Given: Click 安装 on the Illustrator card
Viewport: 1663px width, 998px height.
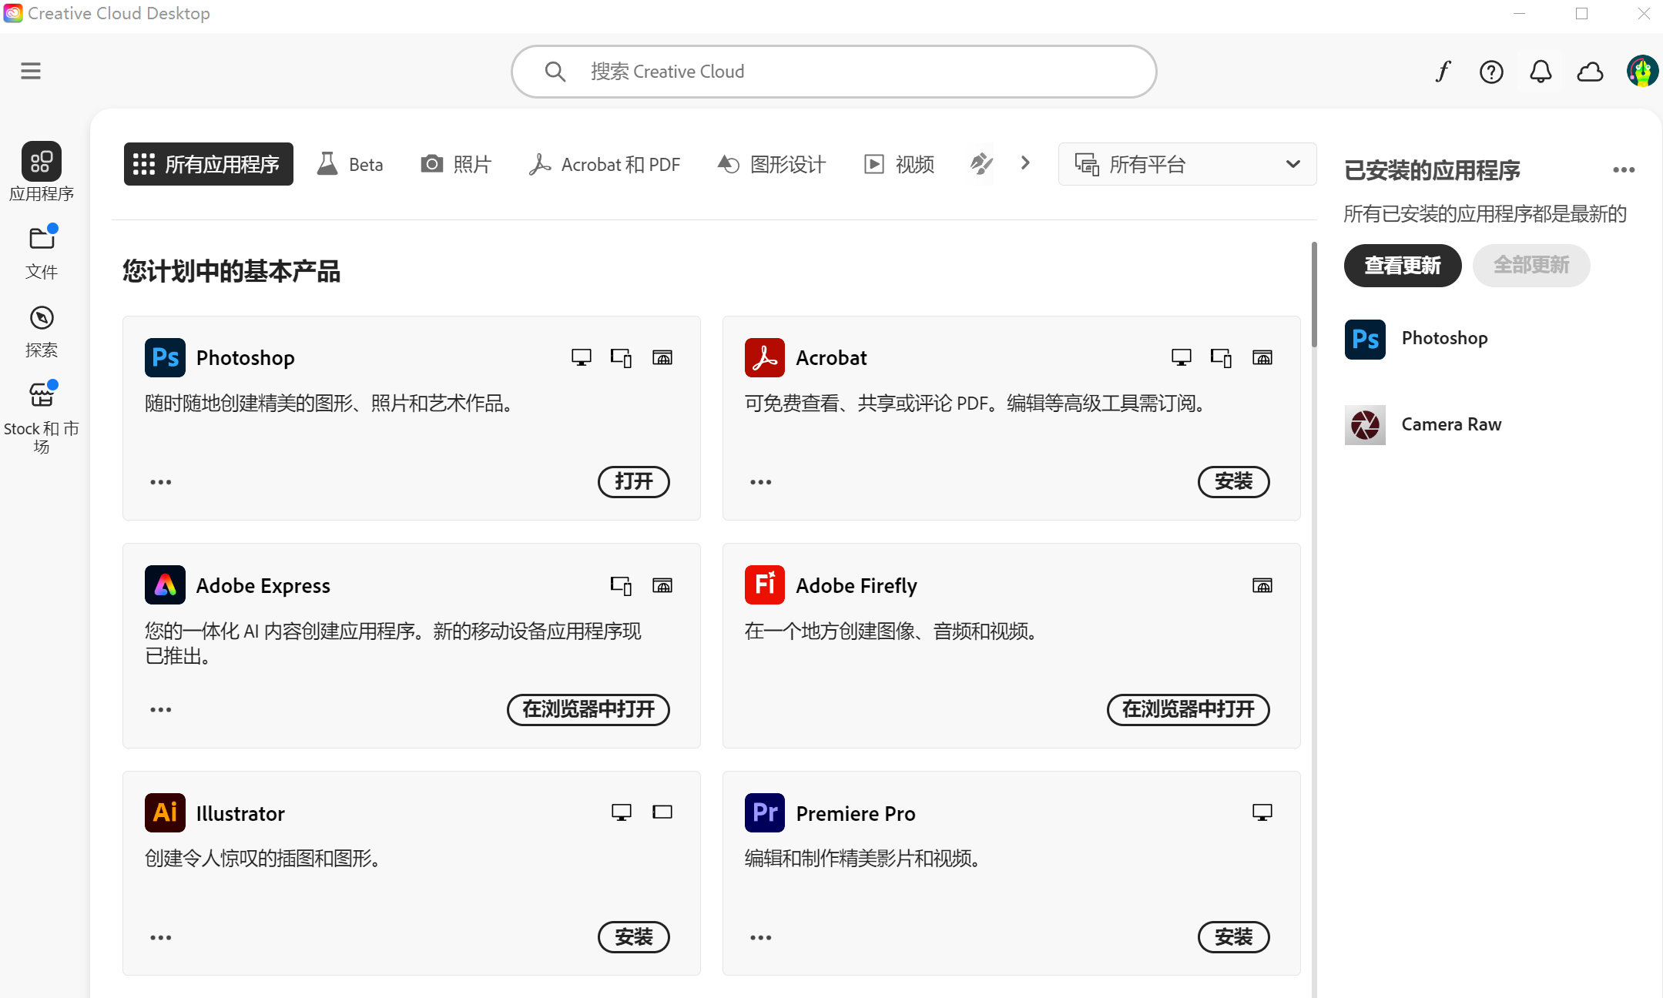Looking at the screenshot, I should click(x=634, y=937).
